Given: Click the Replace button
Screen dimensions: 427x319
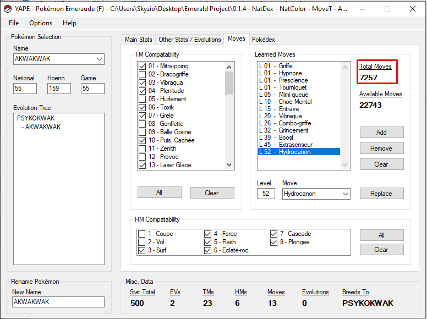Looking at the screenshot, I should [381, 194].
